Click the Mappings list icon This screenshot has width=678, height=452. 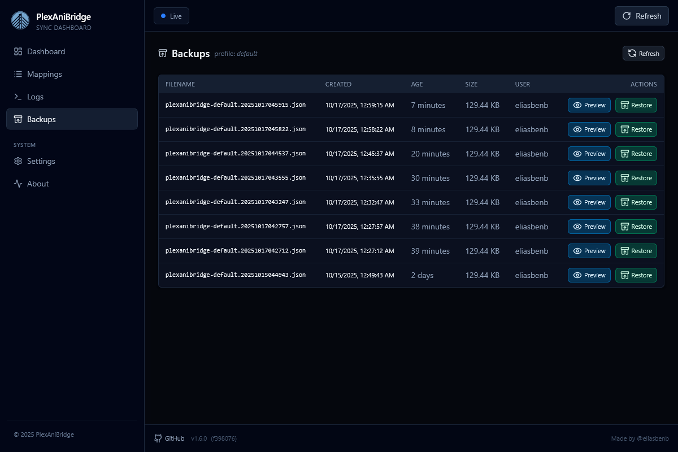[x=18, y=74]
